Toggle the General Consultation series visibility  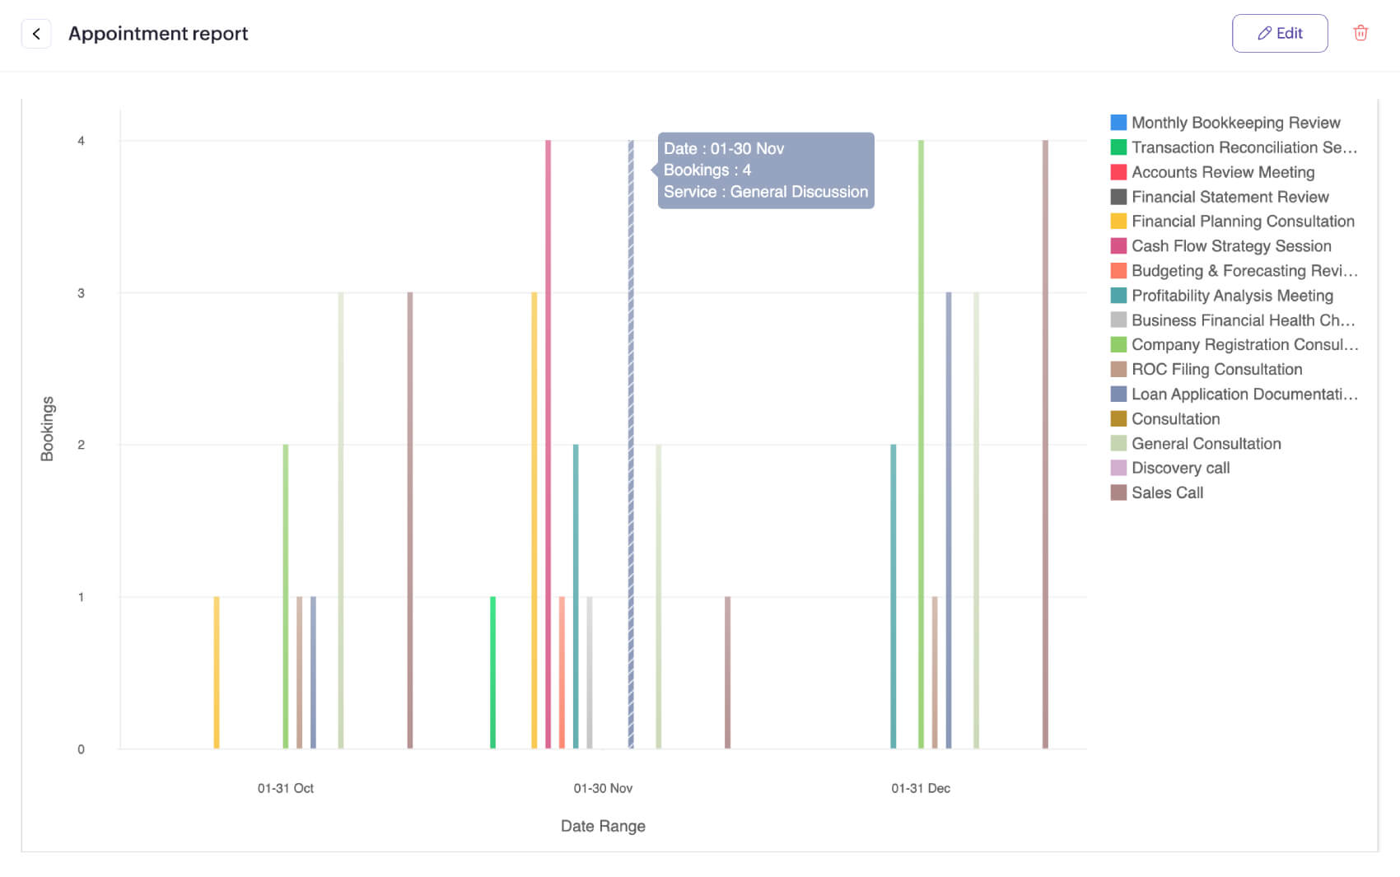(1206, 443)
